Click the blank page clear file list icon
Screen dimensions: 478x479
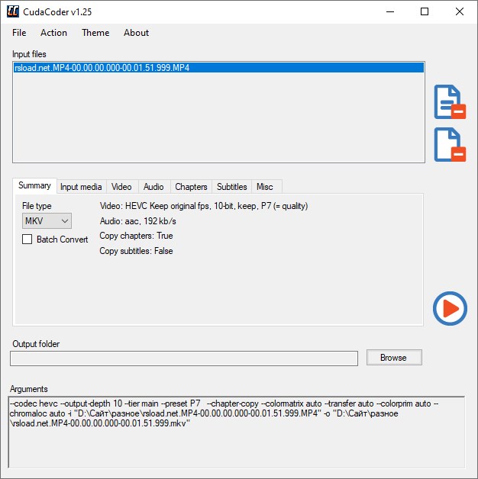(450, 145)
